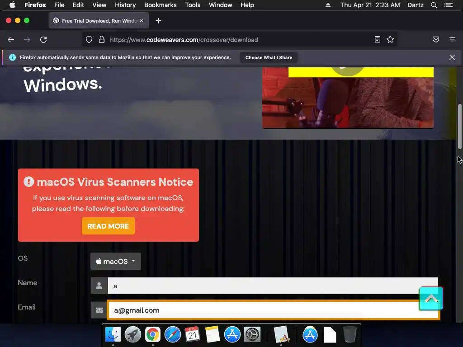Click into the Name input field

click(x=273, y=286)
